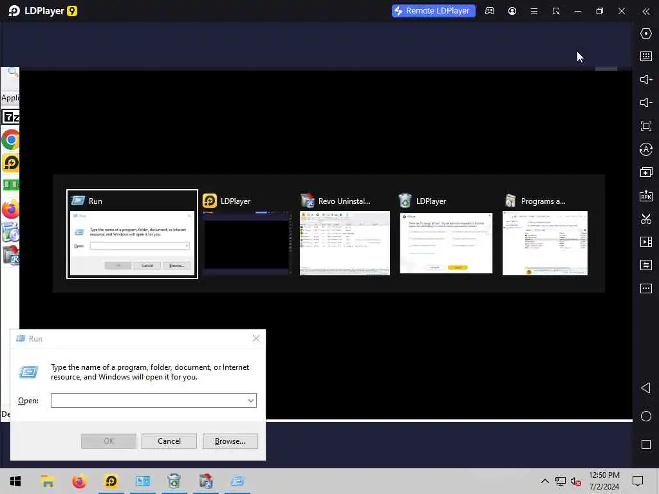
Task: Open the gamepad icon in LDPlayer title bar
Action: tap(490, 11)
